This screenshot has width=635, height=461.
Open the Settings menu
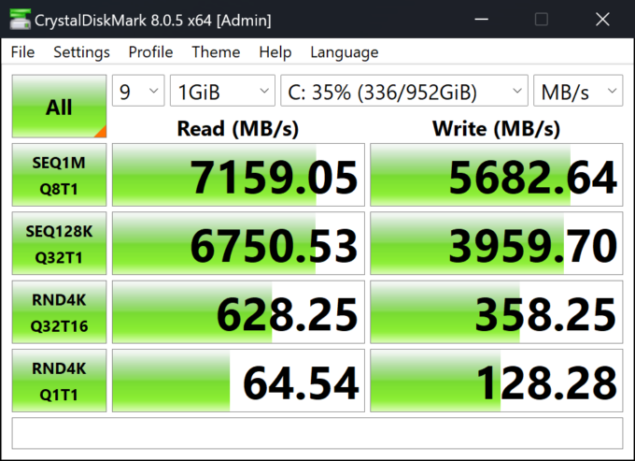[x=81, y=52]
